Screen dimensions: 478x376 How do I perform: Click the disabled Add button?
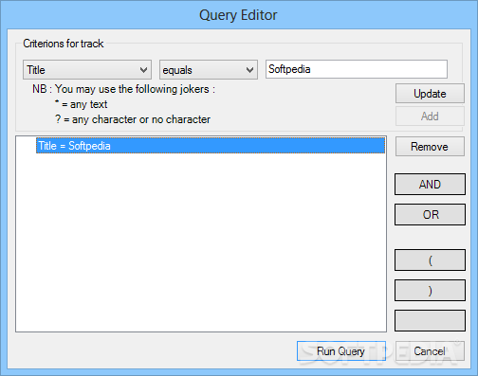coord(430,116)
